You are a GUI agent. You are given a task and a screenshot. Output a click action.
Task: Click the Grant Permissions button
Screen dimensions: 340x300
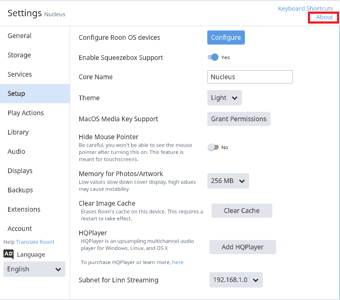pyautogui.click(x=239, y=119)
